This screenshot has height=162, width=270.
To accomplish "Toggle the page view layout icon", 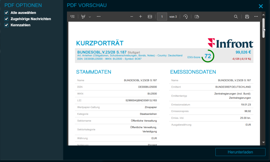I will pyautogui.click(x=197, y=17).
